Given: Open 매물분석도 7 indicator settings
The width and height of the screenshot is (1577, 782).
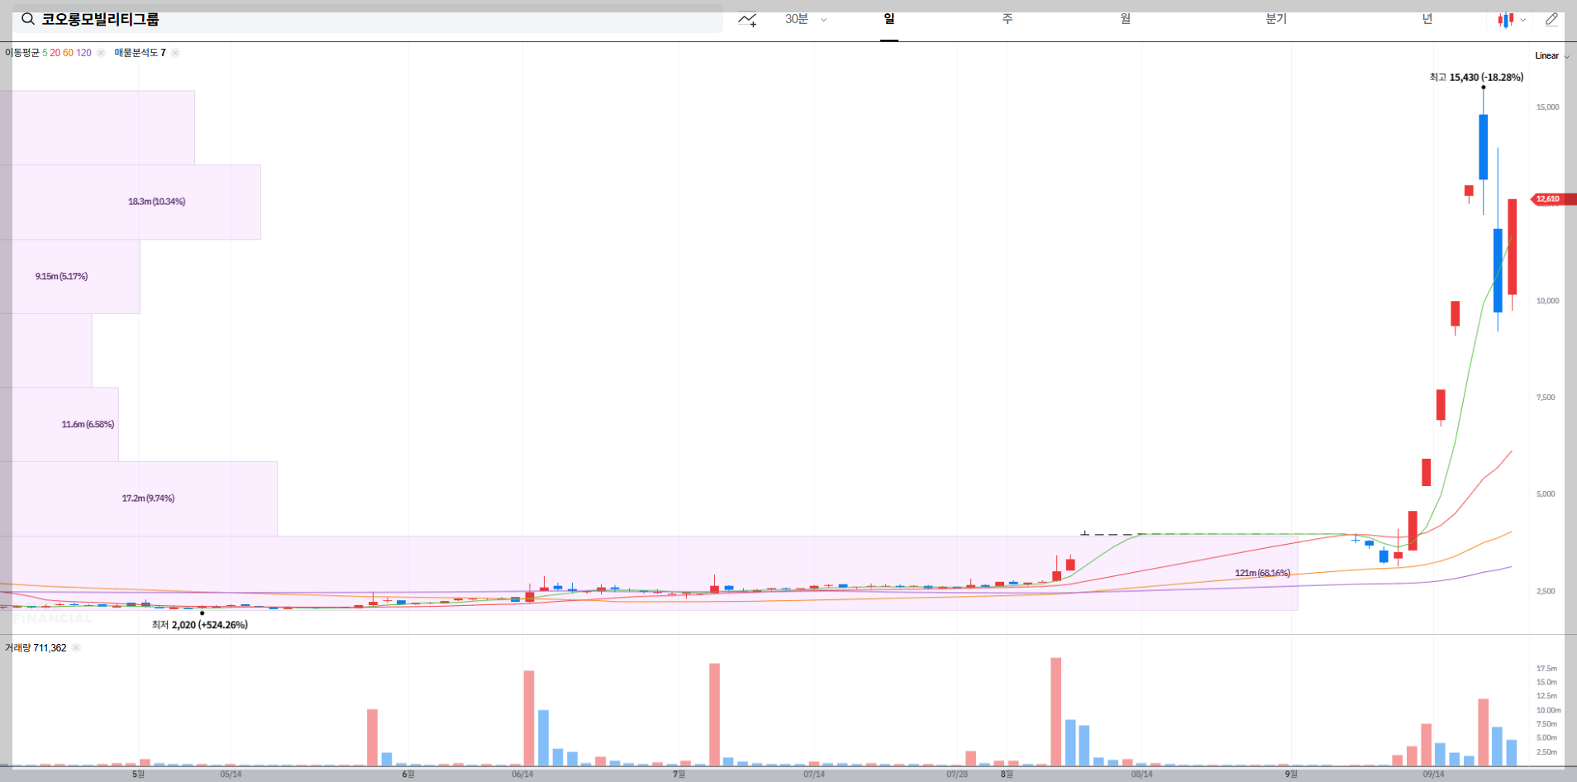Looking at the screenshot, I should [x=141, y=53].
